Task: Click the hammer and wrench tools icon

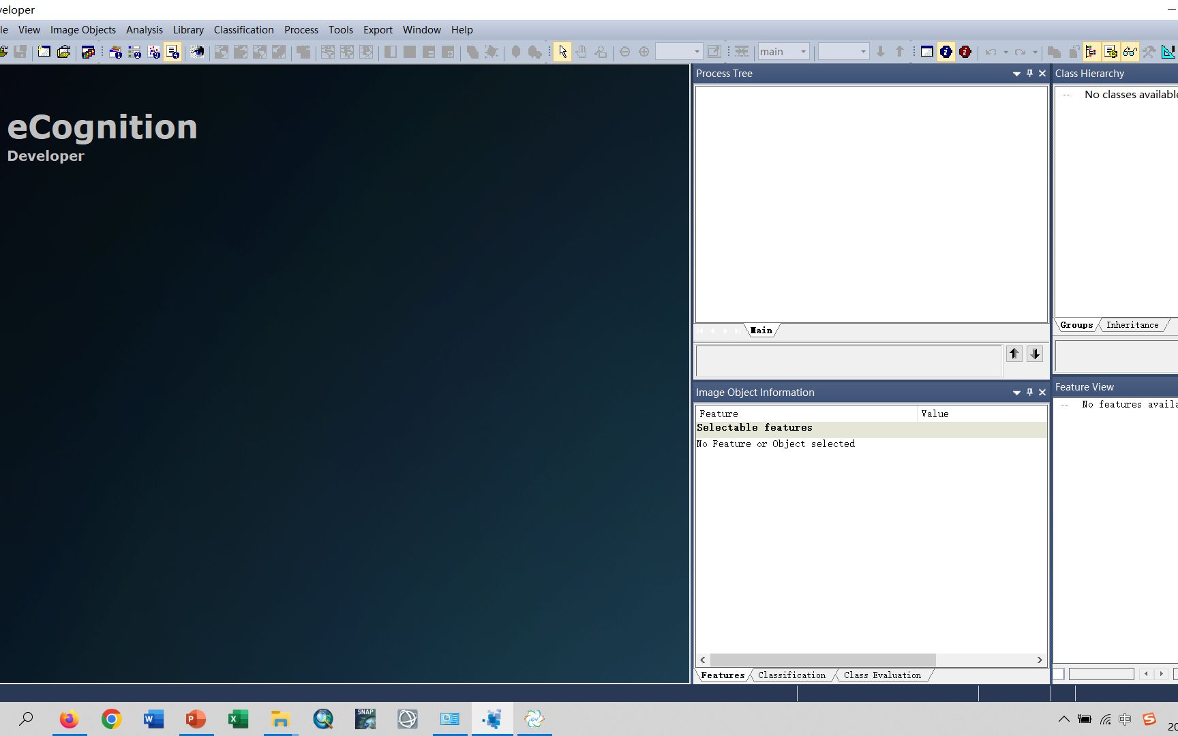Action: click(x=1149, y=52)
